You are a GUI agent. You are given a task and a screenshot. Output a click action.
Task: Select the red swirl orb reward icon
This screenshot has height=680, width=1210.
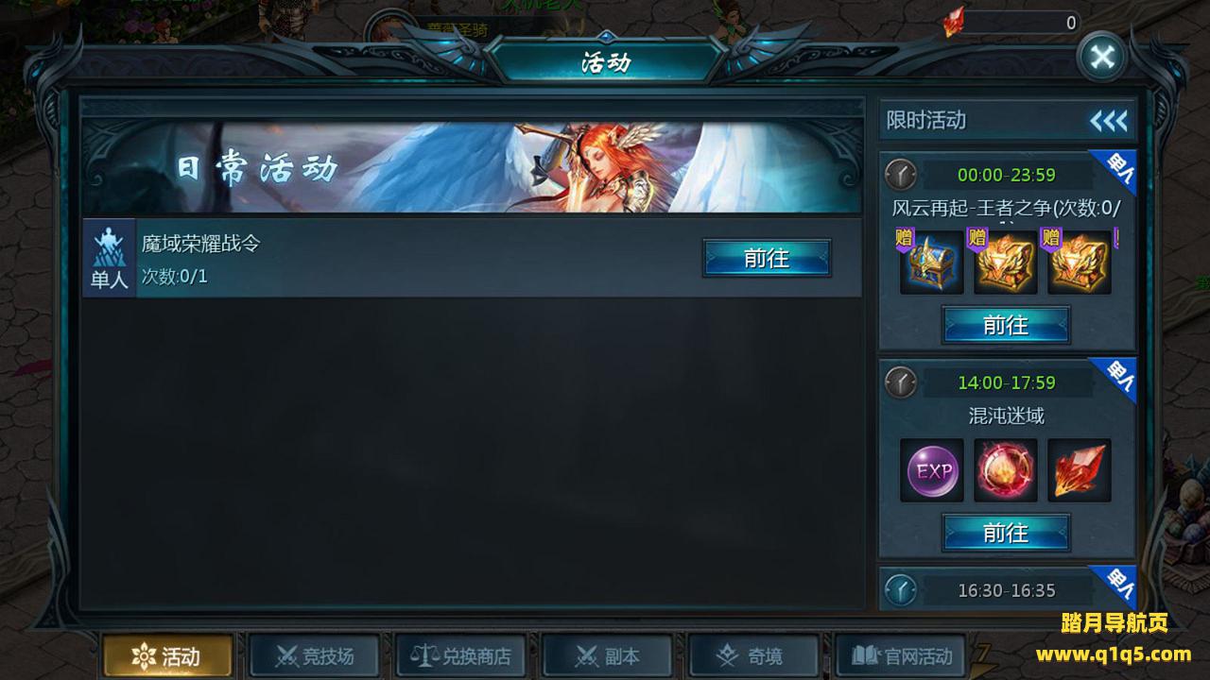pos(1006,470)
